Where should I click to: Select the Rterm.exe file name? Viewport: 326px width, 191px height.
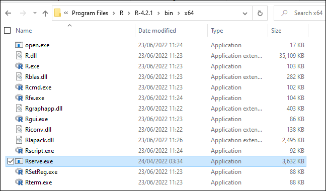point(38,182)
